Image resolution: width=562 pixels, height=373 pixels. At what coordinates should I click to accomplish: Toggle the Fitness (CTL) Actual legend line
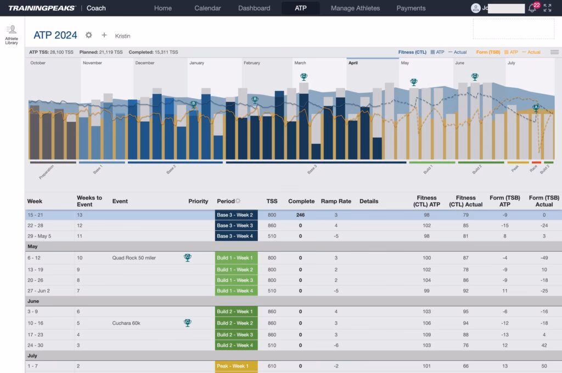tap(458, 52)
